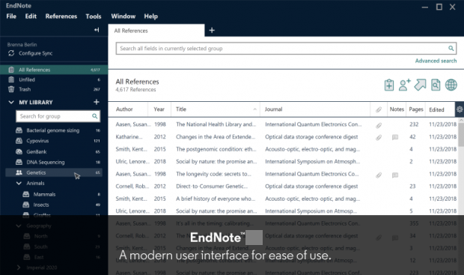Sort by the Notes column header
The width and height of the screenshot is (464, 275).
coord(397,109)
